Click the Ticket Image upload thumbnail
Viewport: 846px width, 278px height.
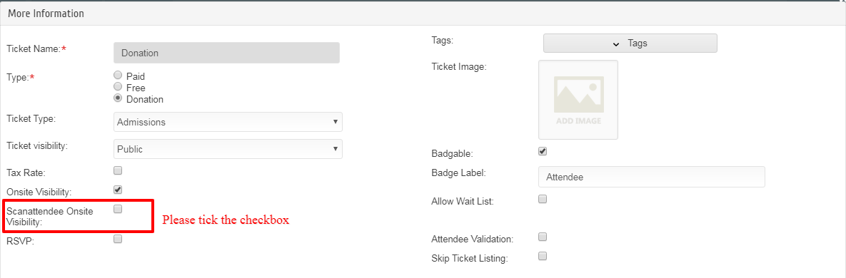coord(578,100)
